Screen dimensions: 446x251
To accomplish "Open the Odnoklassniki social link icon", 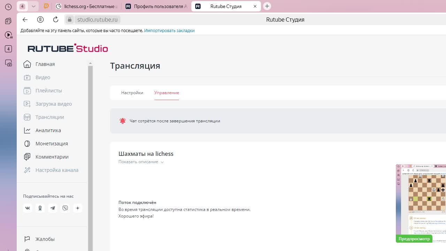I will (x=40, y=208).
